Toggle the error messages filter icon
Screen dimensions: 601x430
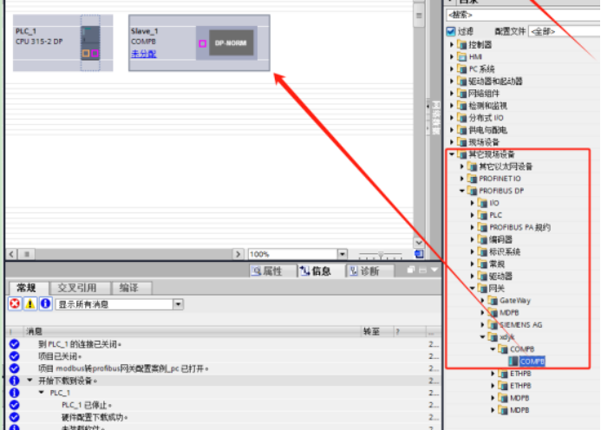[x=15, y=304]
